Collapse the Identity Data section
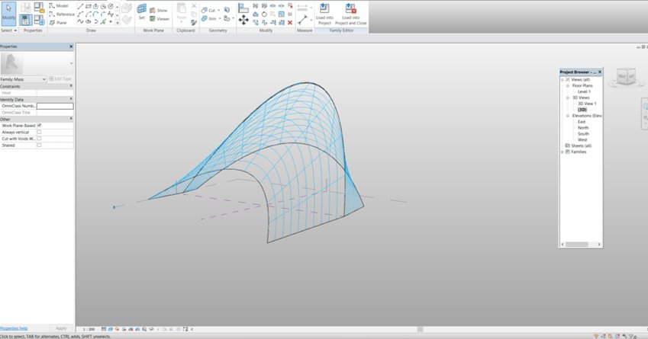Viewport: 648px width, 339px height. pyautogui.click(x=71, y=99)
